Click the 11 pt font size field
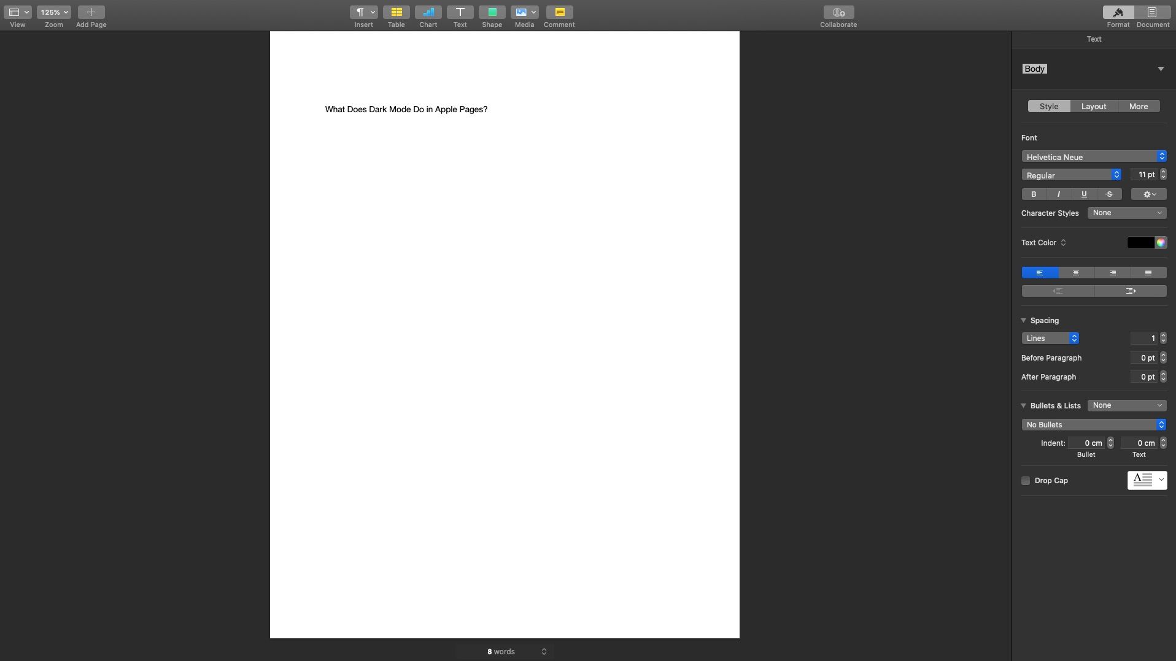The image size is (1176, 661). click(1144, 175)
